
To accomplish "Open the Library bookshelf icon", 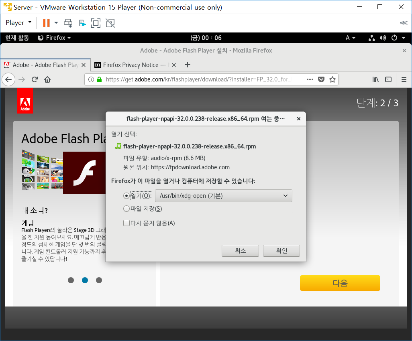I will (x=375, y=79).
